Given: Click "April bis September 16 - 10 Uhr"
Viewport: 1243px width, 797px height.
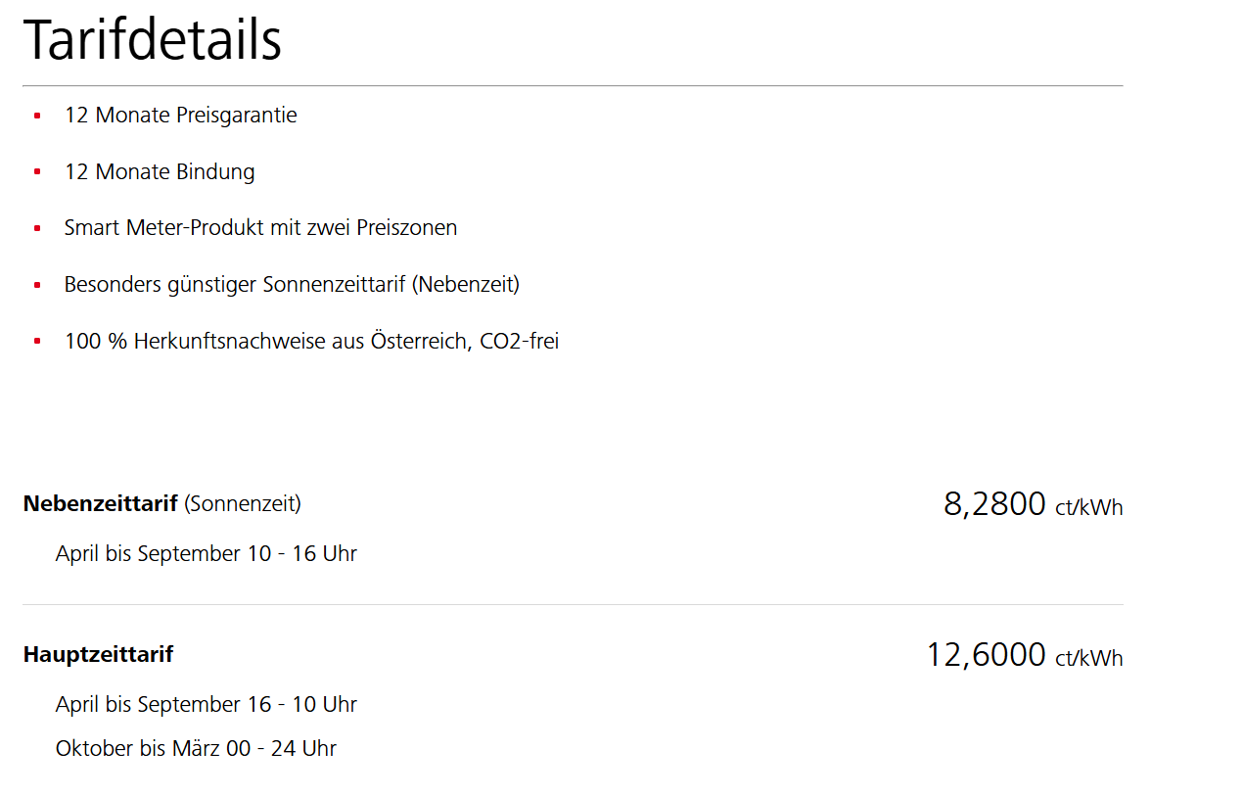Looking at the screenshot, I should click(x=206, y=705).
